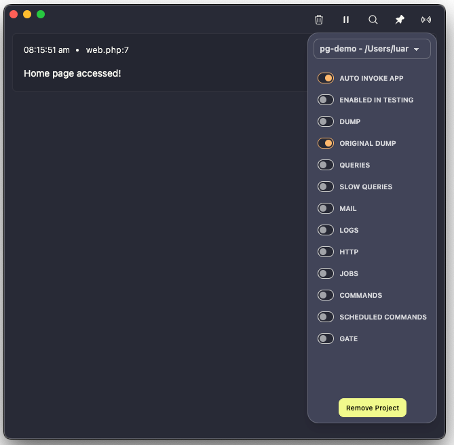Disable the Auto Invoke App toggle
The height and width of the screenshot is (445, 454).
326,78
